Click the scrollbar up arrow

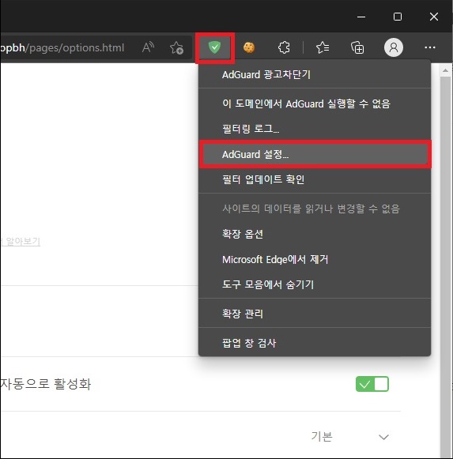point(445,70)
